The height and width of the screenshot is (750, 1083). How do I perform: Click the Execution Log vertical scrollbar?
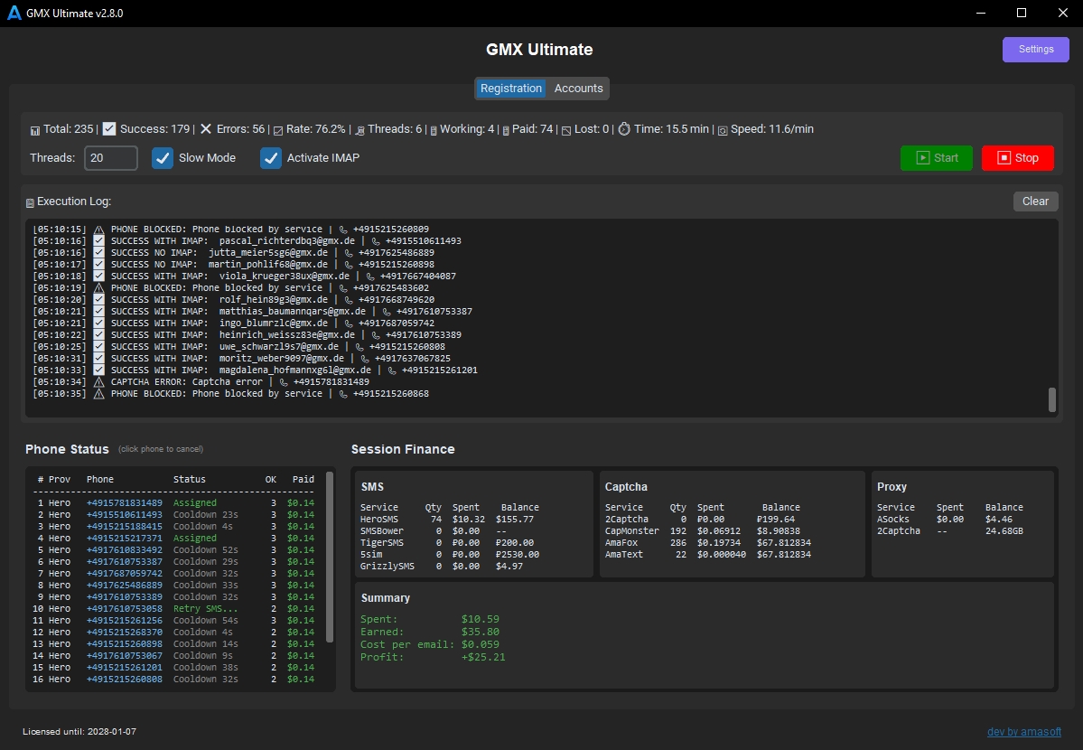(1051, 399)
